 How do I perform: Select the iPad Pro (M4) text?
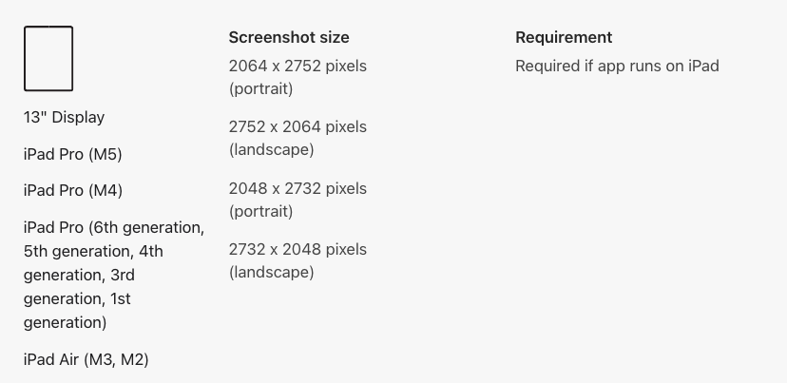pos(72,190)
